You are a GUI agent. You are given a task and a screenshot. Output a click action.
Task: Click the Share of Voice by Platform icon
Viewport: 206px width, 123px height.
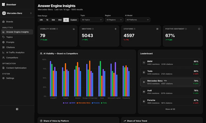pos(41,121)
